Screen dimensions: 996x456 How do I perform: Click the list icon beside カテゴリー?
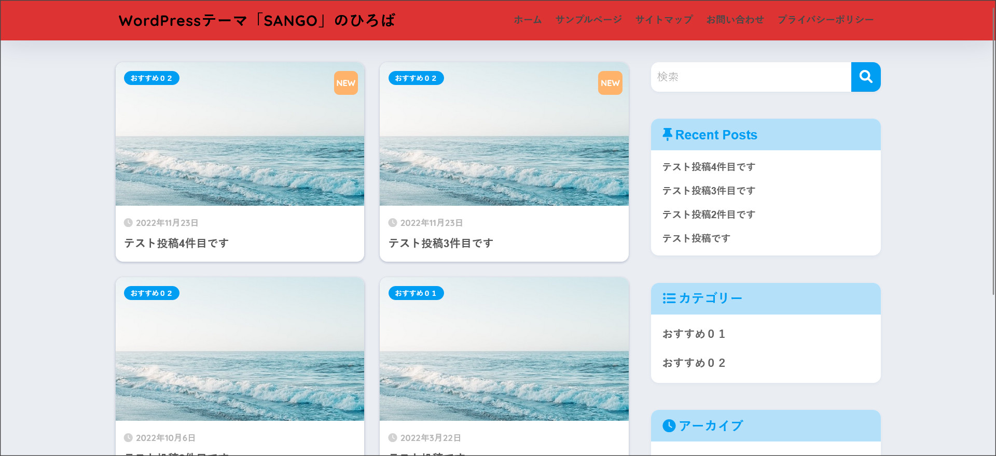click(x=669, y=298)
